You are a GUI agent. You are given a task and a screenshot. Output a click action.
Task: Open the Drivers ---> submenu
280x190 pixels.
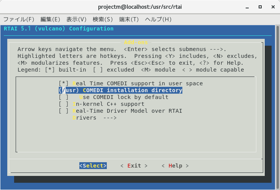point(95,118)
